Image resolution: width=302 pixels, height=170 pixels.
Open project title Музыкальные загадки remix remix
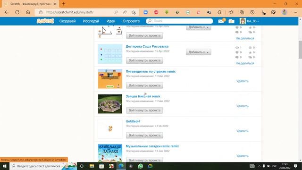click(x=152, y=146)
